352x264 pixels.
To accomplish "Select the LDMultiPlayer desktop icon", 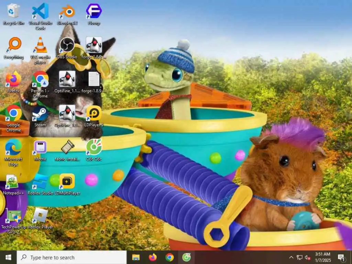I will tap(67, 184).
